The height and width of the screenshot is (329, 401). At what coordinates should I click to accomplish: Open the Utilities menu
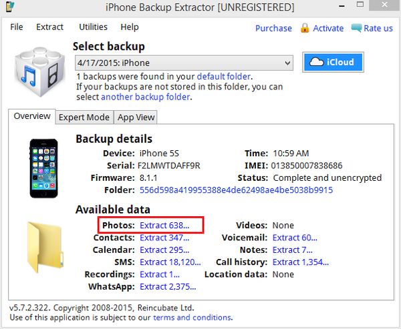[93, 27]
